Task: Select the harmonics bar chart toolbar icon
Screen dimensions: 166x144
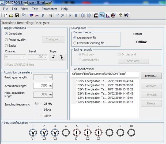Action: click(x=108, y=16)
